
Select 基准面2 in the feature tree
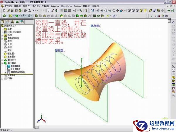11,57
